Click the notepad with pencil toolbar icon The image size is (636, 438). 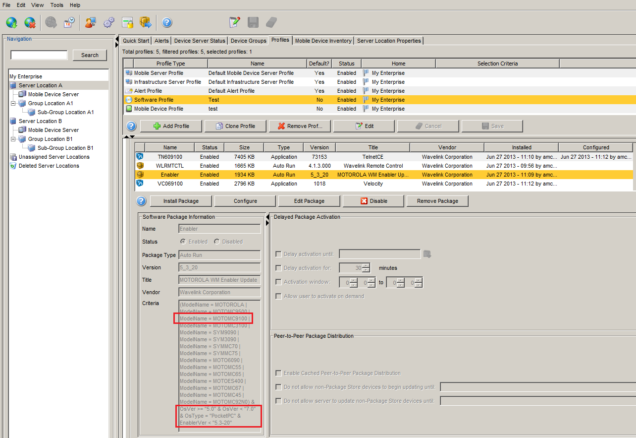pos(234,22)
